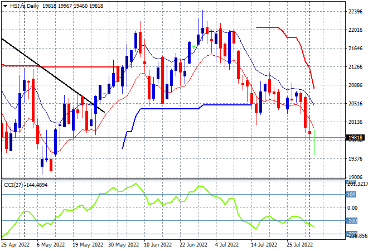368x251 pixels.
Task: Click the 20886 price axis label
Action: coord(355,85)
